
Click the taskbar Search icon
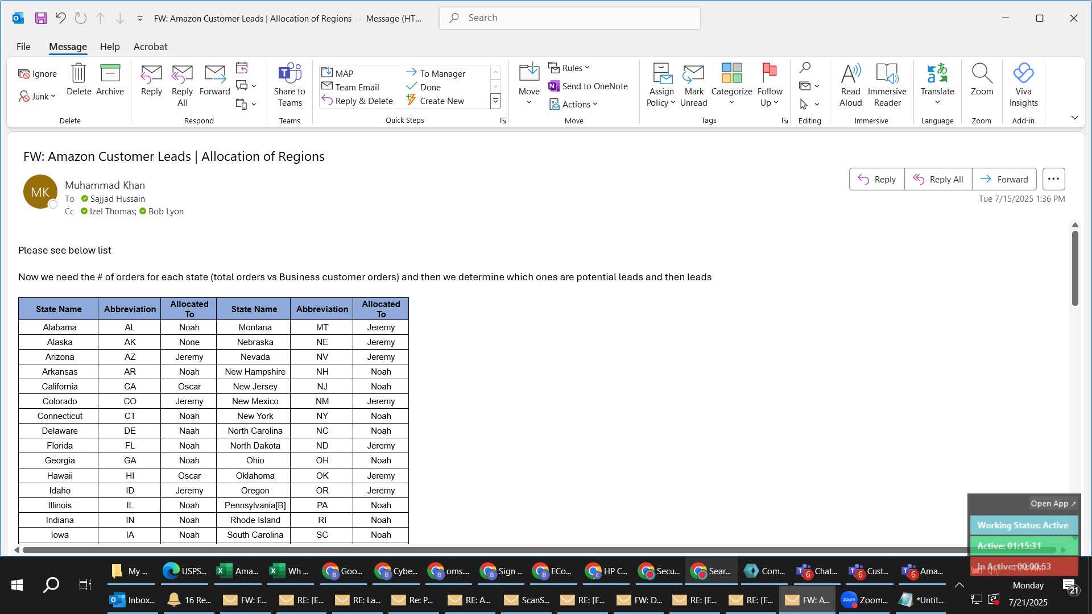pyautogui.click(x=51, y=584)
